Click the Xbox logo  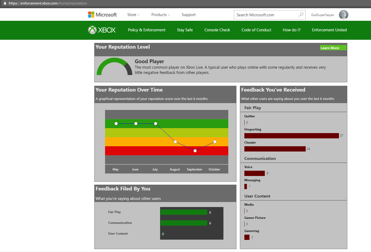tap(102, 30)
